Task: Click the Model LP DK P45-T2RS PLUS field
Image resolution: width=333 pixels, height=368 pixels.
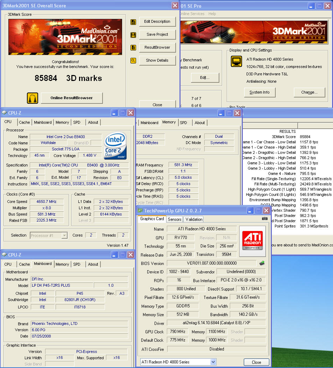Action: 62,285
